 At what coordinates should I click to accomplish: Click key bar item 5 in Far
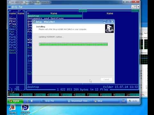click(x=66, y=95)
